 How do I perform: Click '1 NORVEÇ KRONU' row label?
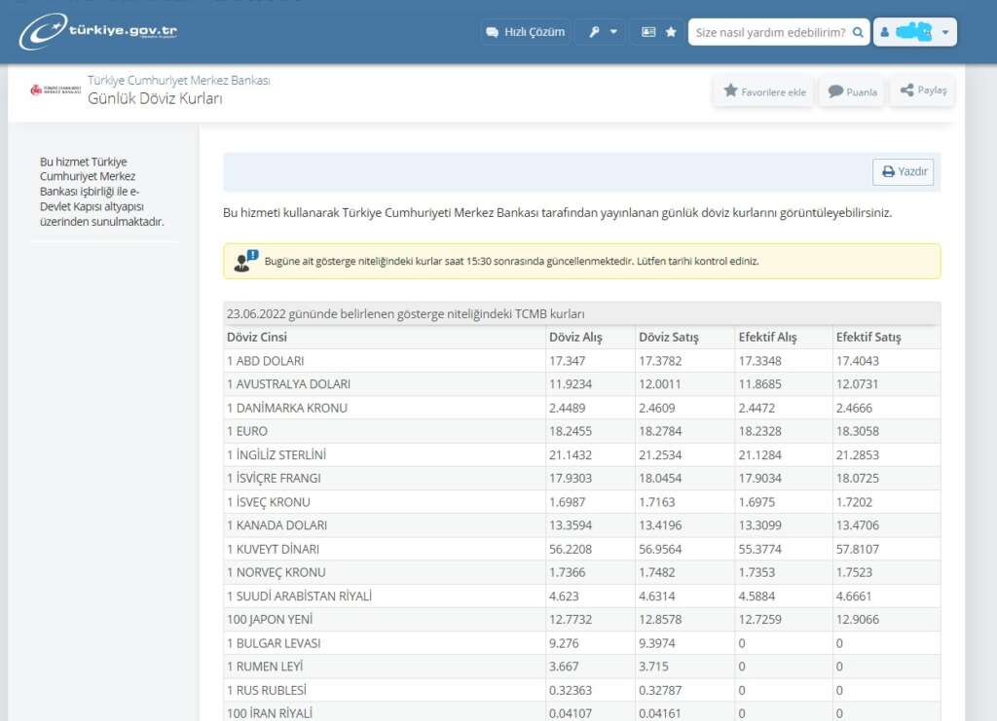click(x=276, y=572)
